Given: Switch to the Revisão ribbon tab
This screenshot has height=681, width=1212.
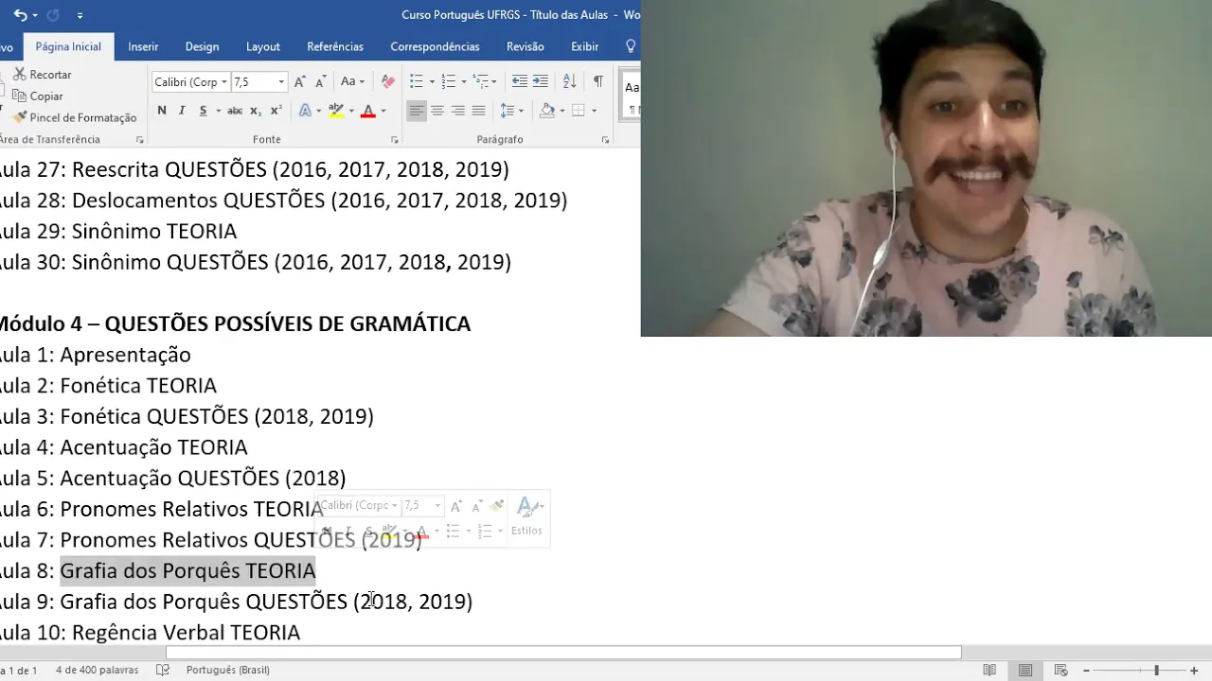Looking at the screenshot, I should [526, 46].
